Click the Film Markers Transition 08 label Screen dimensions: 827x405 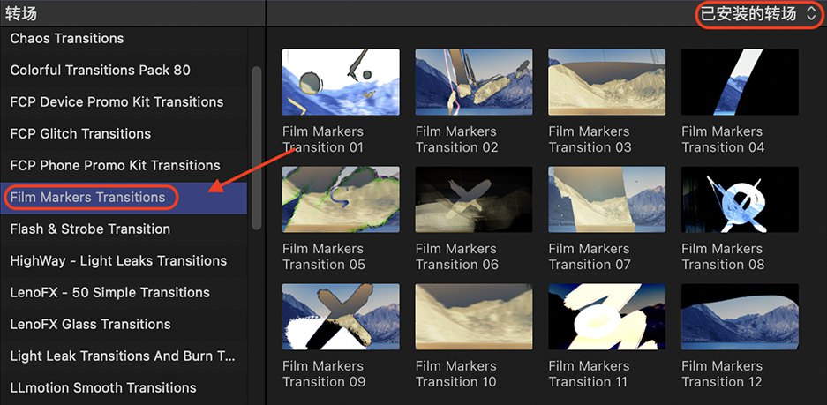pos(723,256)
